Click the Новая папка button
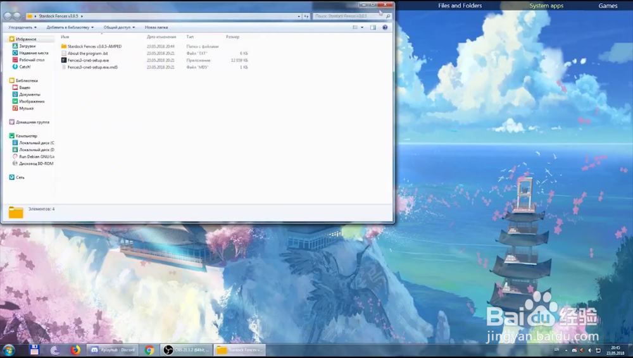Image resolution: width=633 pixels, height=358 pixels. coord(156,27)
